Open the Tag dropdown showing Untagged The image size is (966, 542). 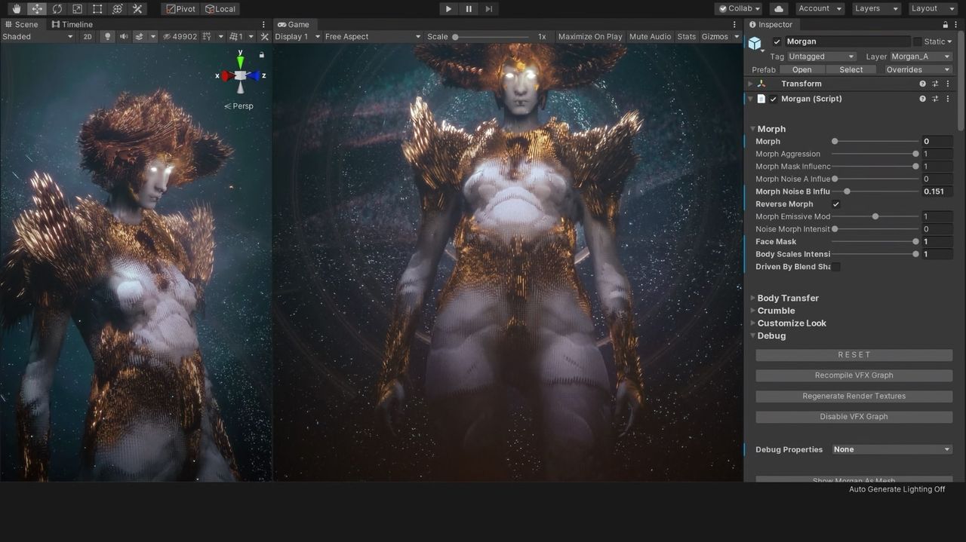click(x=821, y=56)
